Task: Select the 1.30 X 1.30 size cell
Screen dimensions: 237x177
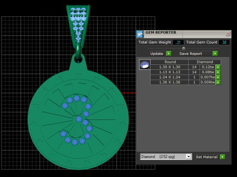Action: [x=169, y=67]
